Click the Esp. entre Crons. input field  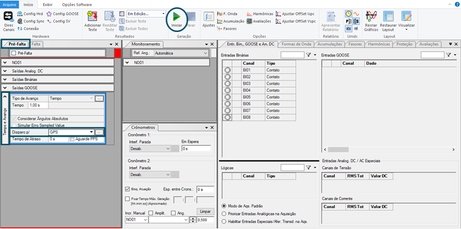pos(205,189)
